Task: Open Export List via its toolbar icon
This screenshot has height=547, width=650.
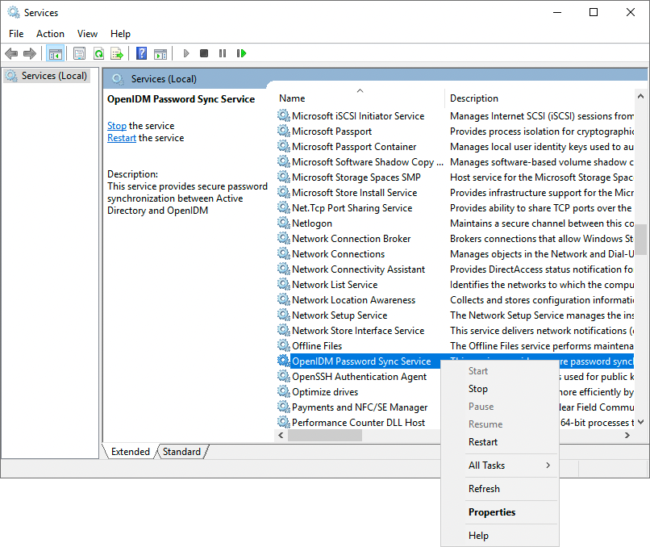Action: click(118, 53)
